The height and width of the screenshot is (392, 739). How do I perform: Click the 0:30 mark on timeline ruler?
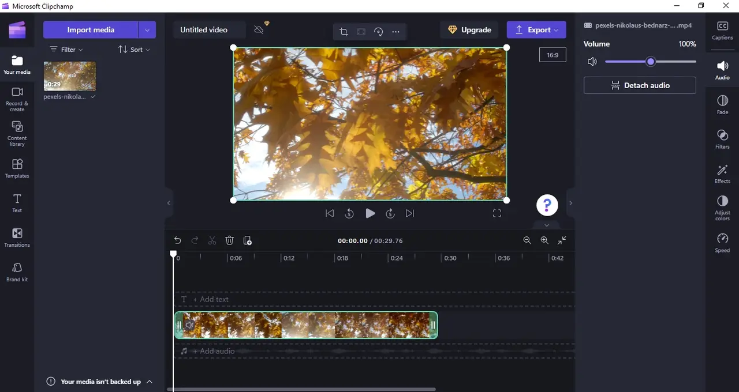coord(450,258)
